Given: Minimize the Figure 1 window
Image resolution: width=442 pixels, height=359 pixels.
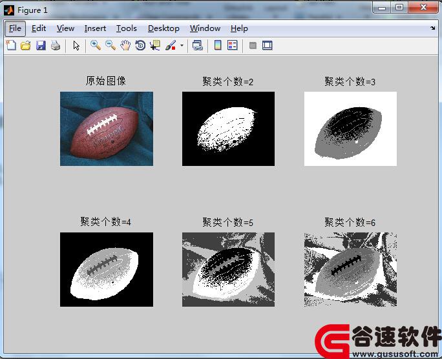Looking at the screenshot, I should 382,7.
